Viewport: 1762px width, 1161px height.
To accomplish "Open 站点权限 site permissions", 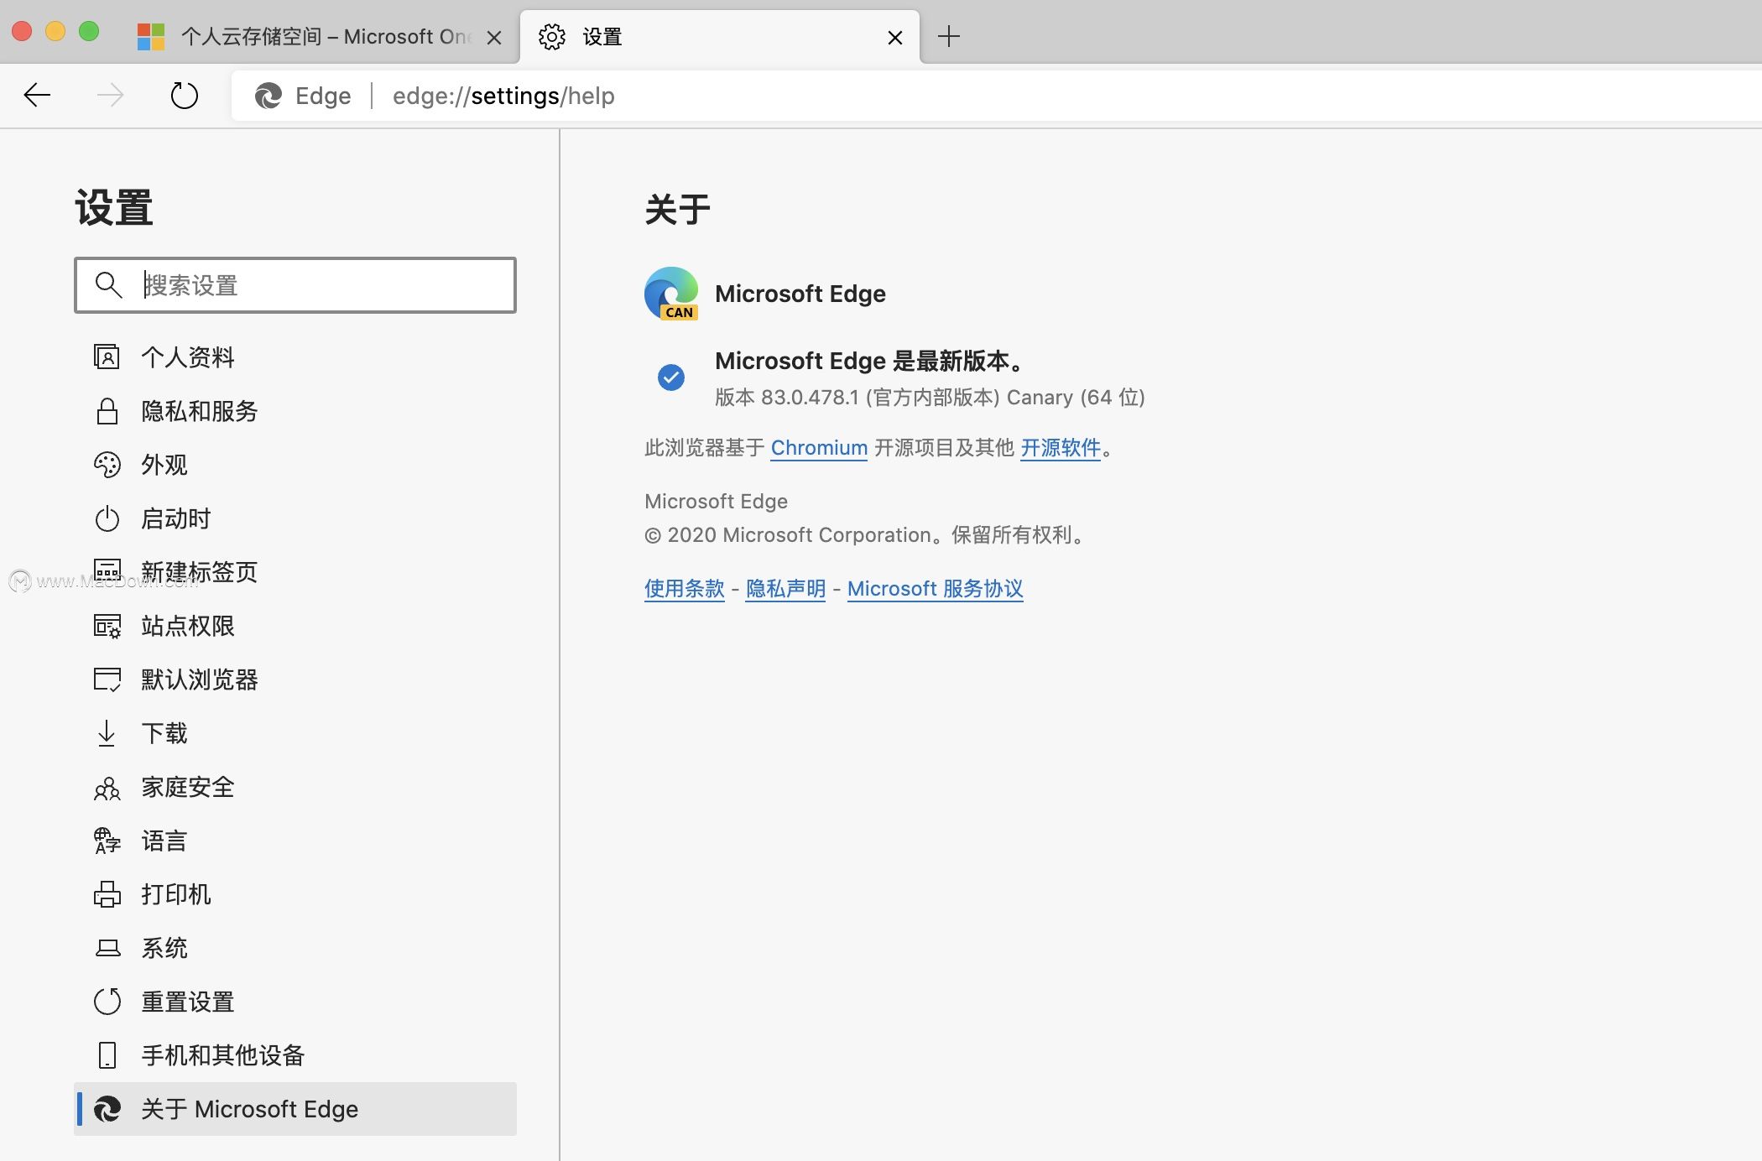I will [x=295, y=626].
